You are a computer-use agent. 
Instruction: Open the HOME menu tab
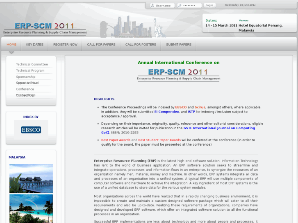11,45
